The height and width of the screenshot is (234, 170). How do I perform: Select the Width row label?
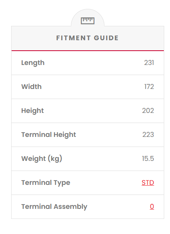(31, 87)
